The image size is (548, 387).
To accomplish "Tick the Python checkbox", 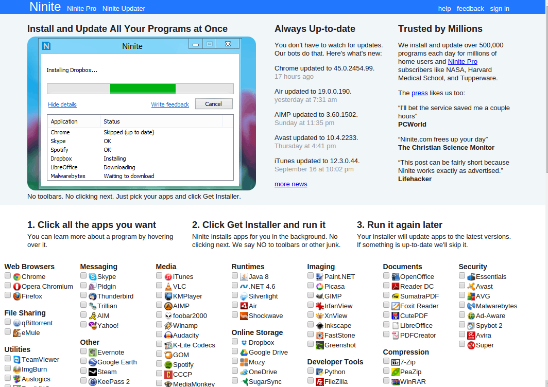I will (311, 371).
